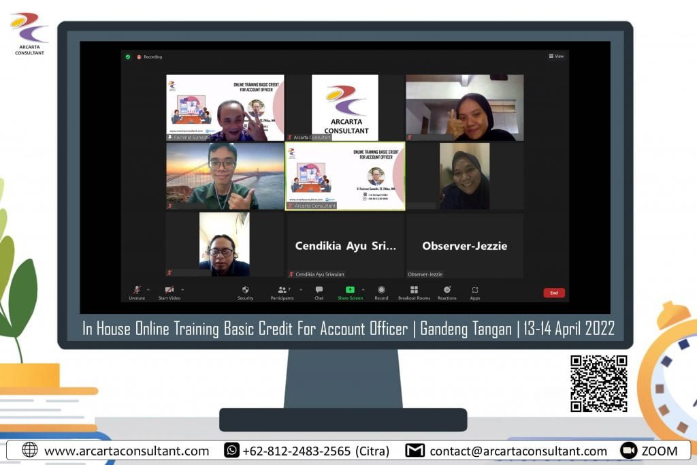Image resolution: width=697 pixels, height=465 pixels.
Task: Open the Participants list
Action: 282,290
